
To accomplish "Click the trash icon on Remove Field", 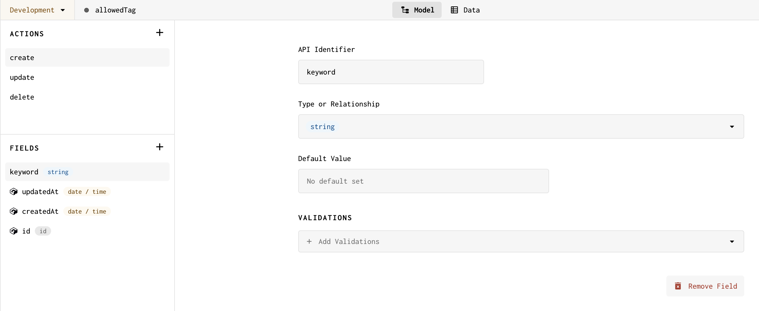I will click(x=678, y=286).
